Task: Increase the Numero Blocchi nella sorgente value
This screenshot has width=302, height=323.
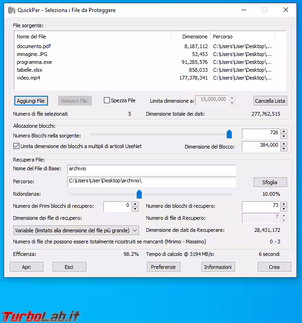Action: pos(284,131)
